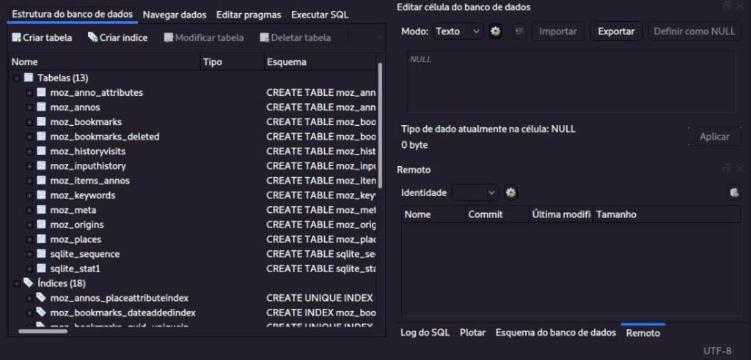Expand the moz_historyvisits table node
751x360 pixels.
point(29,151)
